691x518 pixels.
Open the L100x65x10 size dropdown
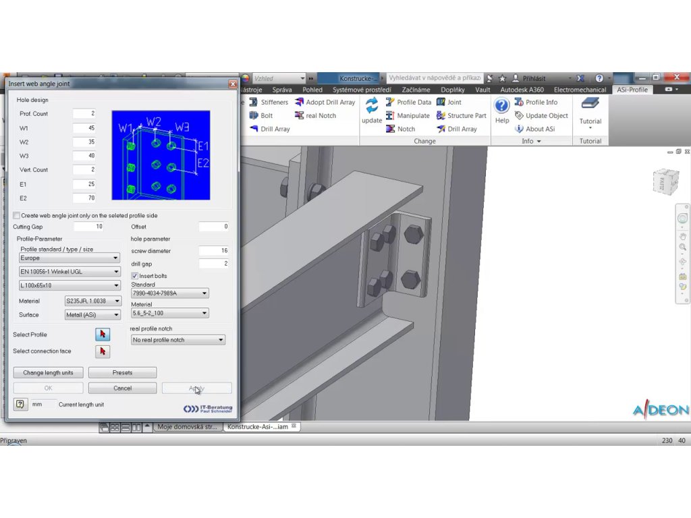[70, 285]
